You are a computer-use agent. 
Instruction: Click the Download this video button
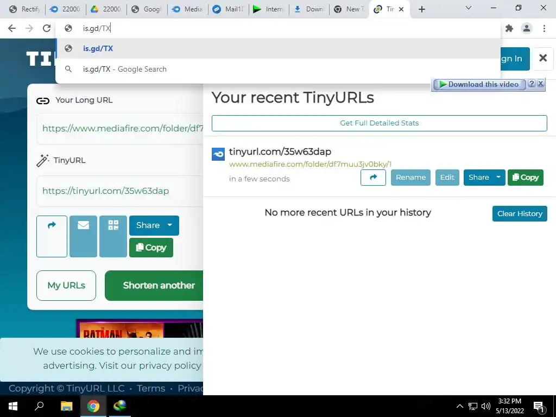[479, 84]
